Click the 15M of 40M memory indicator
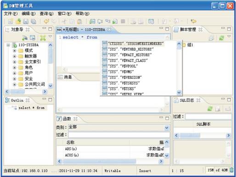 (217, 170)
